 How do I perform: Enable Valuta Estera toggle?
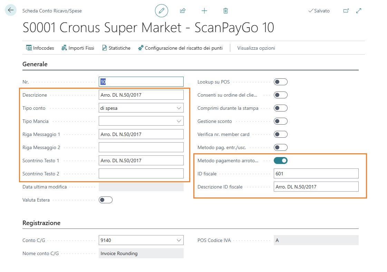coord(106,200)
